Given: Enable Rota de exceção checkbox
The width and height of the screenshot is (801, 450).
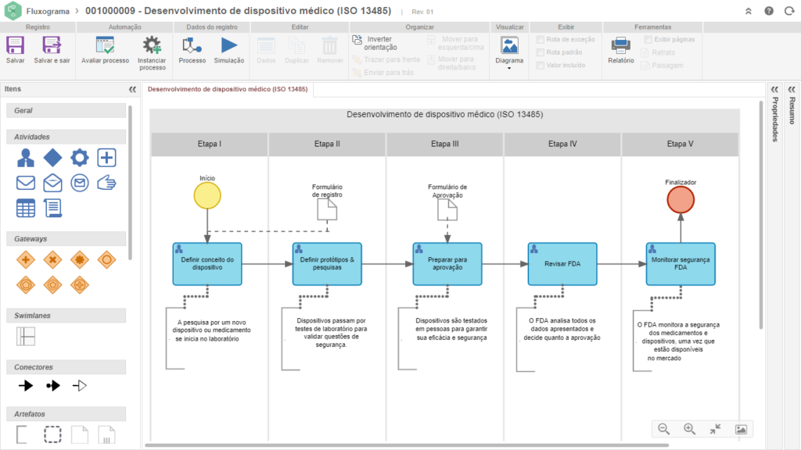Looking at the screenshot, I should (541, 39).
